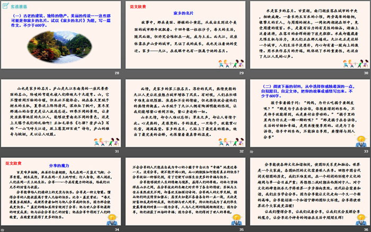The width and height of the screenshot is (371, 232).
Task: Click the oval landscape picture in slide 28
Action: [59, 47]
